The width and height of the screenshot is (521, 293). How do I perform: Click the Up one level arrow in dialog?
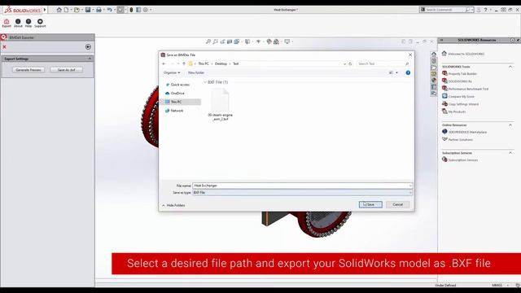click(184, 63)
